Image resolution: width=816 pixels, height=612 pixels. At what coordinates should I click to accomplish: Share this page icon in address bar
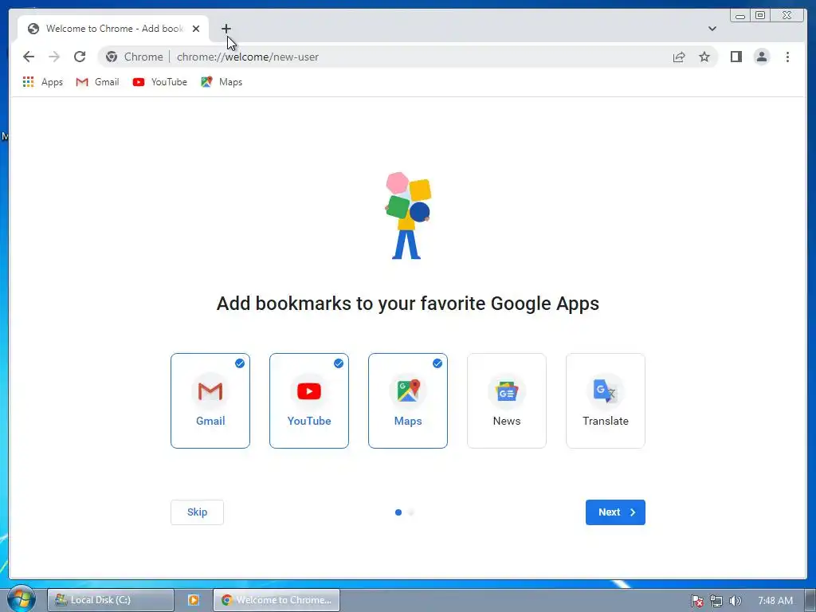679,57
